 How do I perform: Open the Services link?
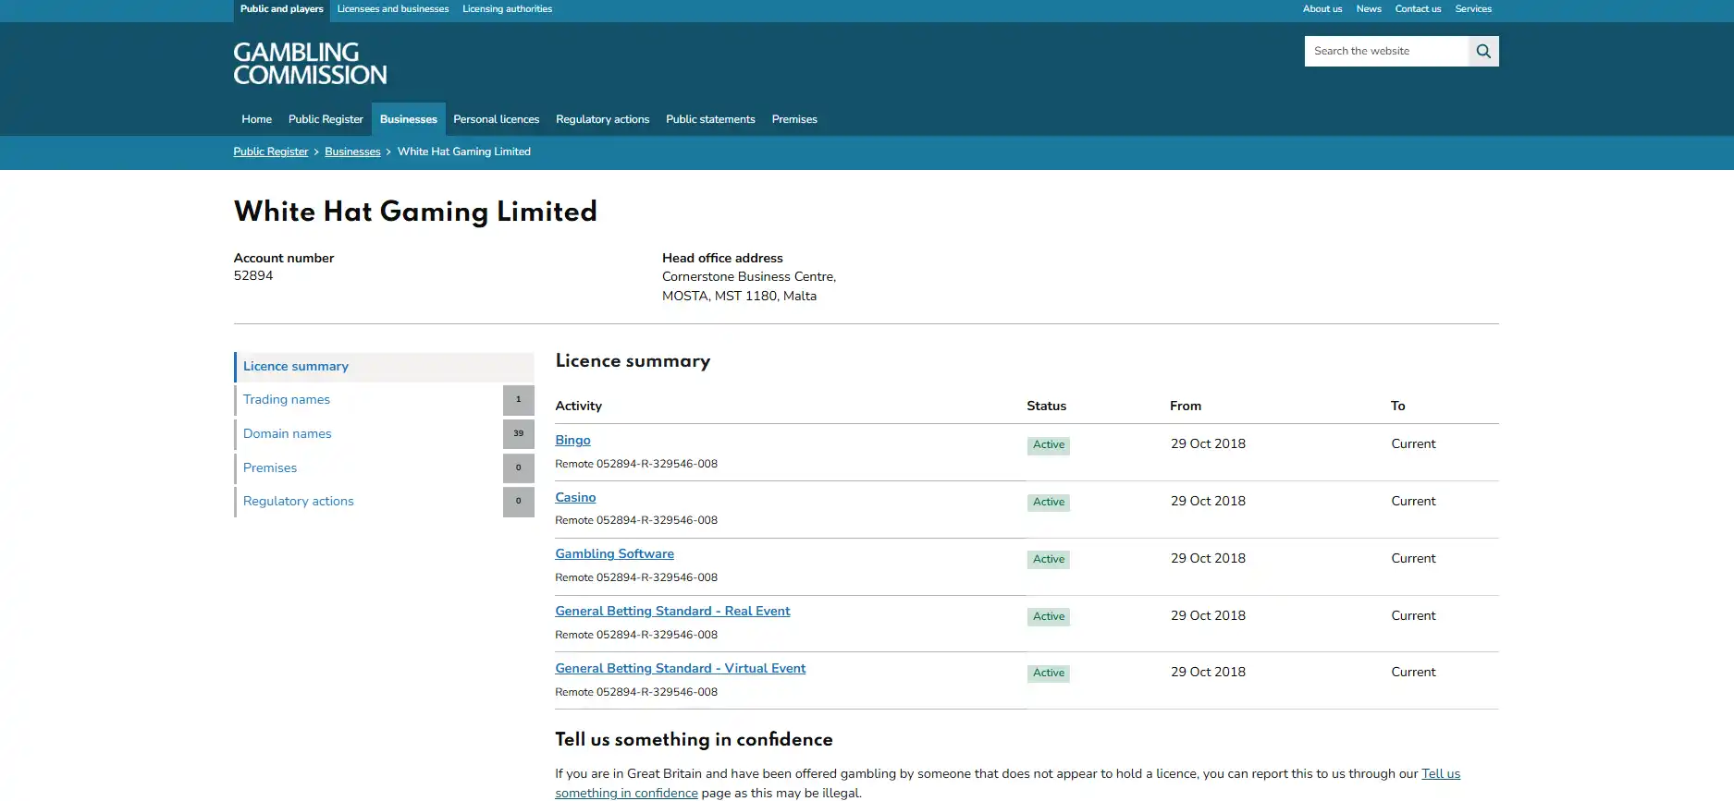[1473, 9]
